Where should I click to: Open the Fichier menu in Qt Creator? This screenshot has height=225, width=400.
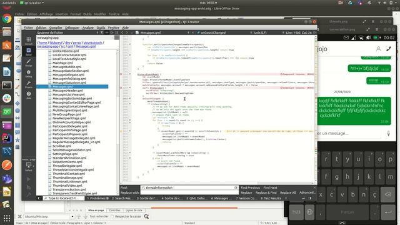pyautogui.click(x=28, y=27)
